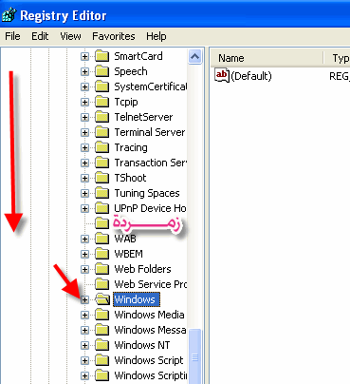
Task: Click the Web Folders folder icon
Action: point(101,269)
